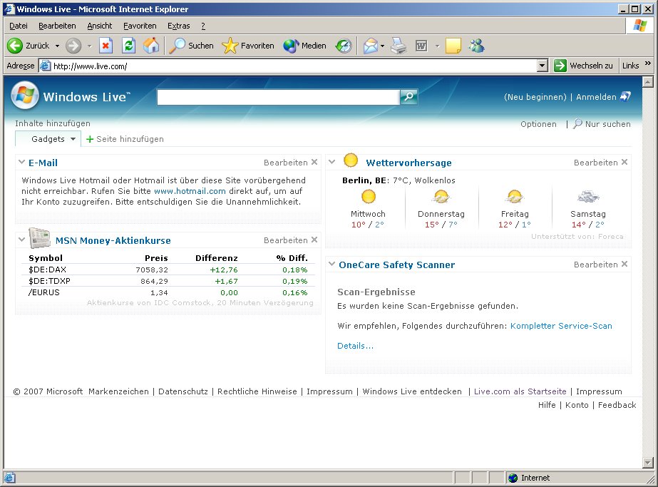The image size is (658, 487).
Task: Click the vertical scrollbar up arrow
Action: 648,81
